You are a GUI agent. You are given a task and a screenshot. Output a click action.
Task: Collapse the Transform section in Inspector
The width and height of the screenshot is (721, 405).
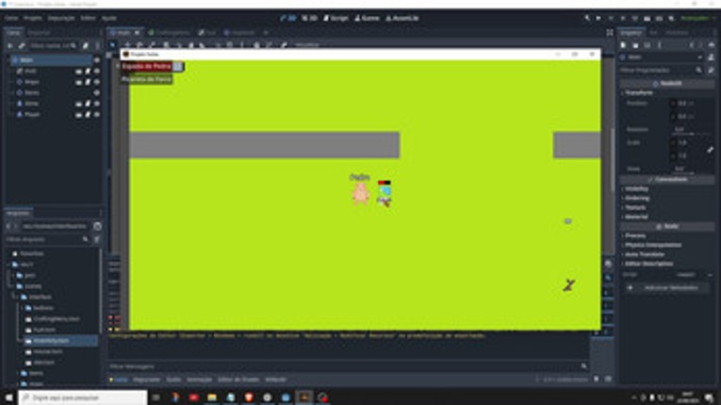coord(641,92)
